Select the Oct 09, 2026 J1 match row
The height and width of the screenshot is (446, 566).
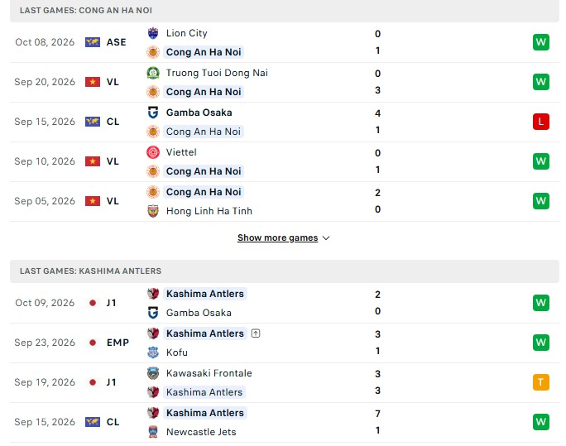(x=285, y=303)
